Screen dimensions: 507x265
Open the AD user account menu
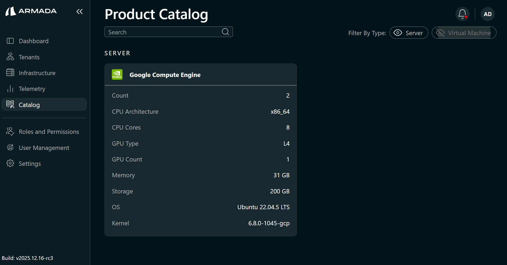click(488, 14)
